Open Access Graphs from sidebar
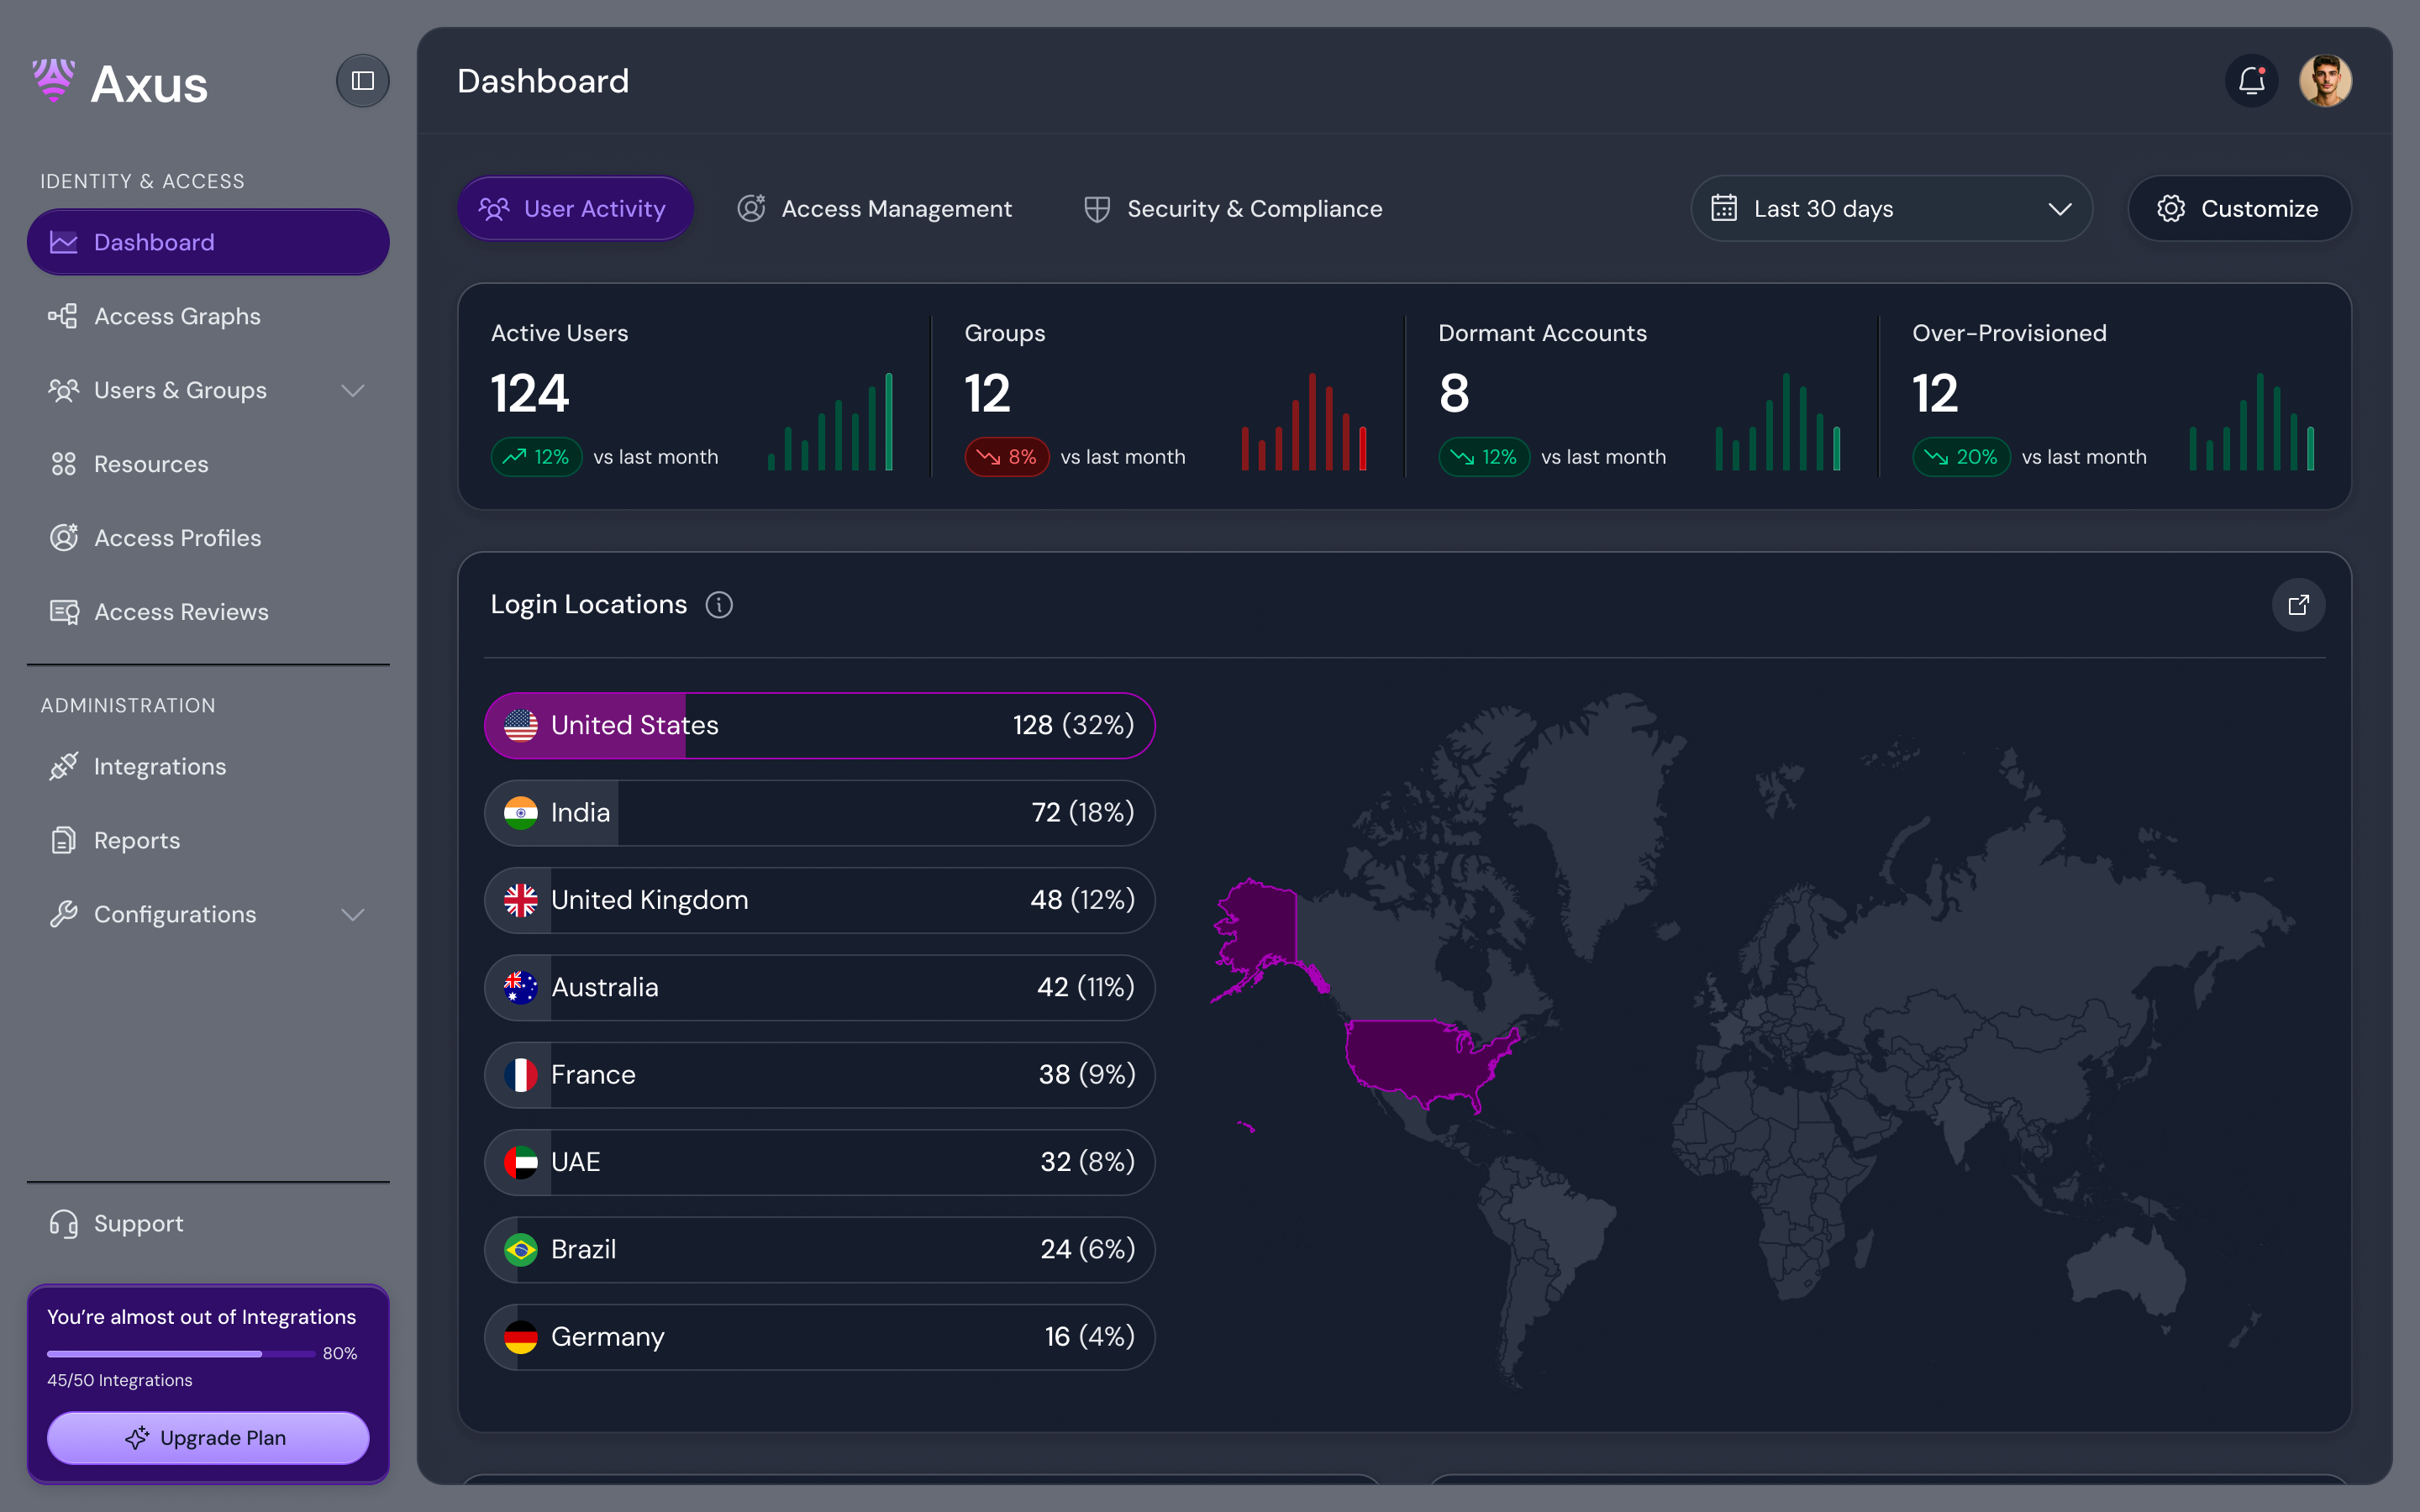The height and width of the screenshot is (1512, 2420). click(x=177, y=316)
